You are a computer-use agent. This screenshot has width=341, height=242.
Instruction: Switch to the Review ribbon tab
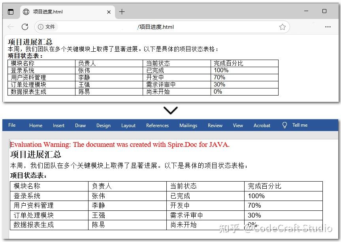215,125
